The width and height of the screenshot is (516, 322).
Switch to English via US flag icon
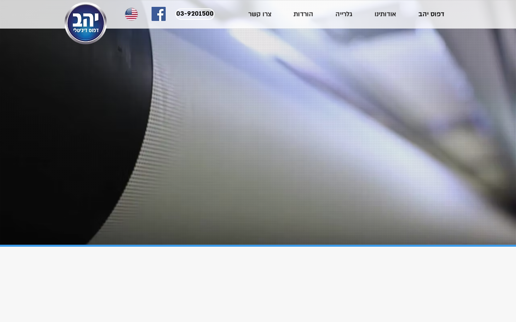coord(131,14)
